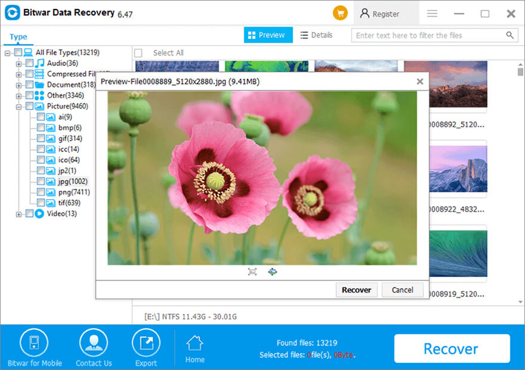Viewport: 525px width, 370px height.
Task: Switch to Preview view
Action: [x=268, y=35]
